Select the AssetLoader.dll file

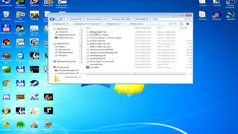[x=97, y=41]
